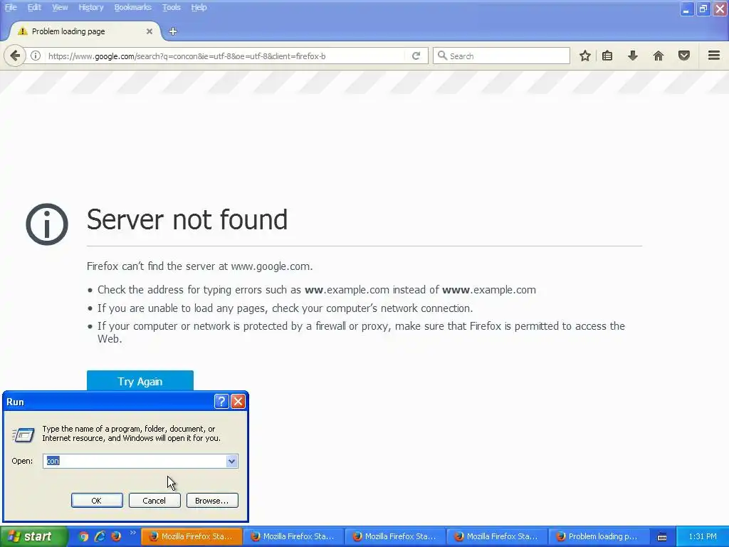729x547 pixels.
Task: Show bookmarks list icon
Action: (607, 56)
